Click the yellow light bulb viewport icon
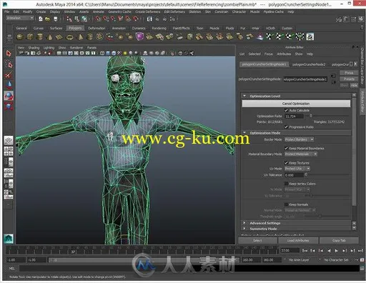Screen dimensions: 366x283 pyautogui.click(x=125, y=53)
